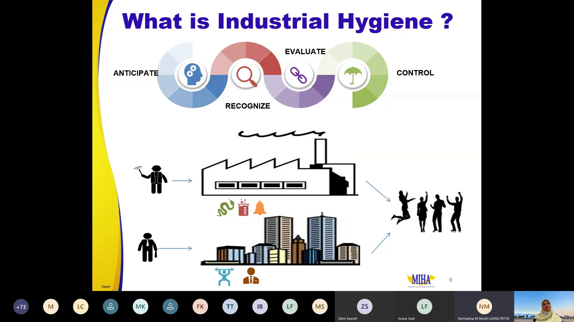Click the FK participant avatar
The image size is (574, 322).
pos(200,306)
